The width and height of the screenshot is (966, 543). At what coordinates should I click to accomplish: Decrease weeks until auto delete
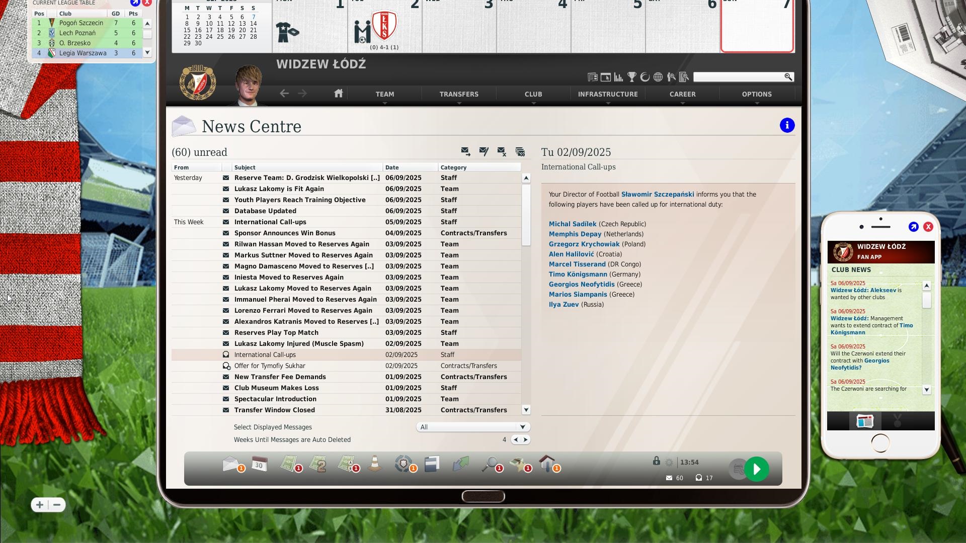click(x=516, y=439)
